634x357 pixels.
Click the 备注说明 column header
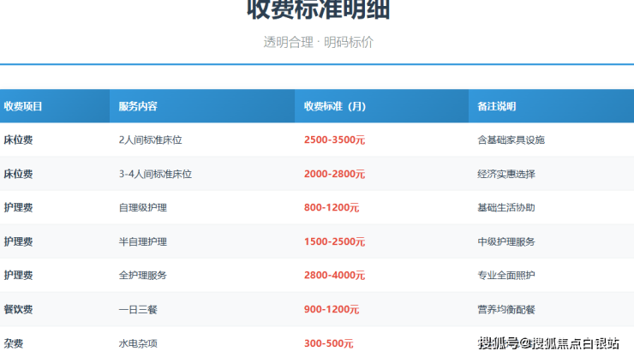click(497, 106)
